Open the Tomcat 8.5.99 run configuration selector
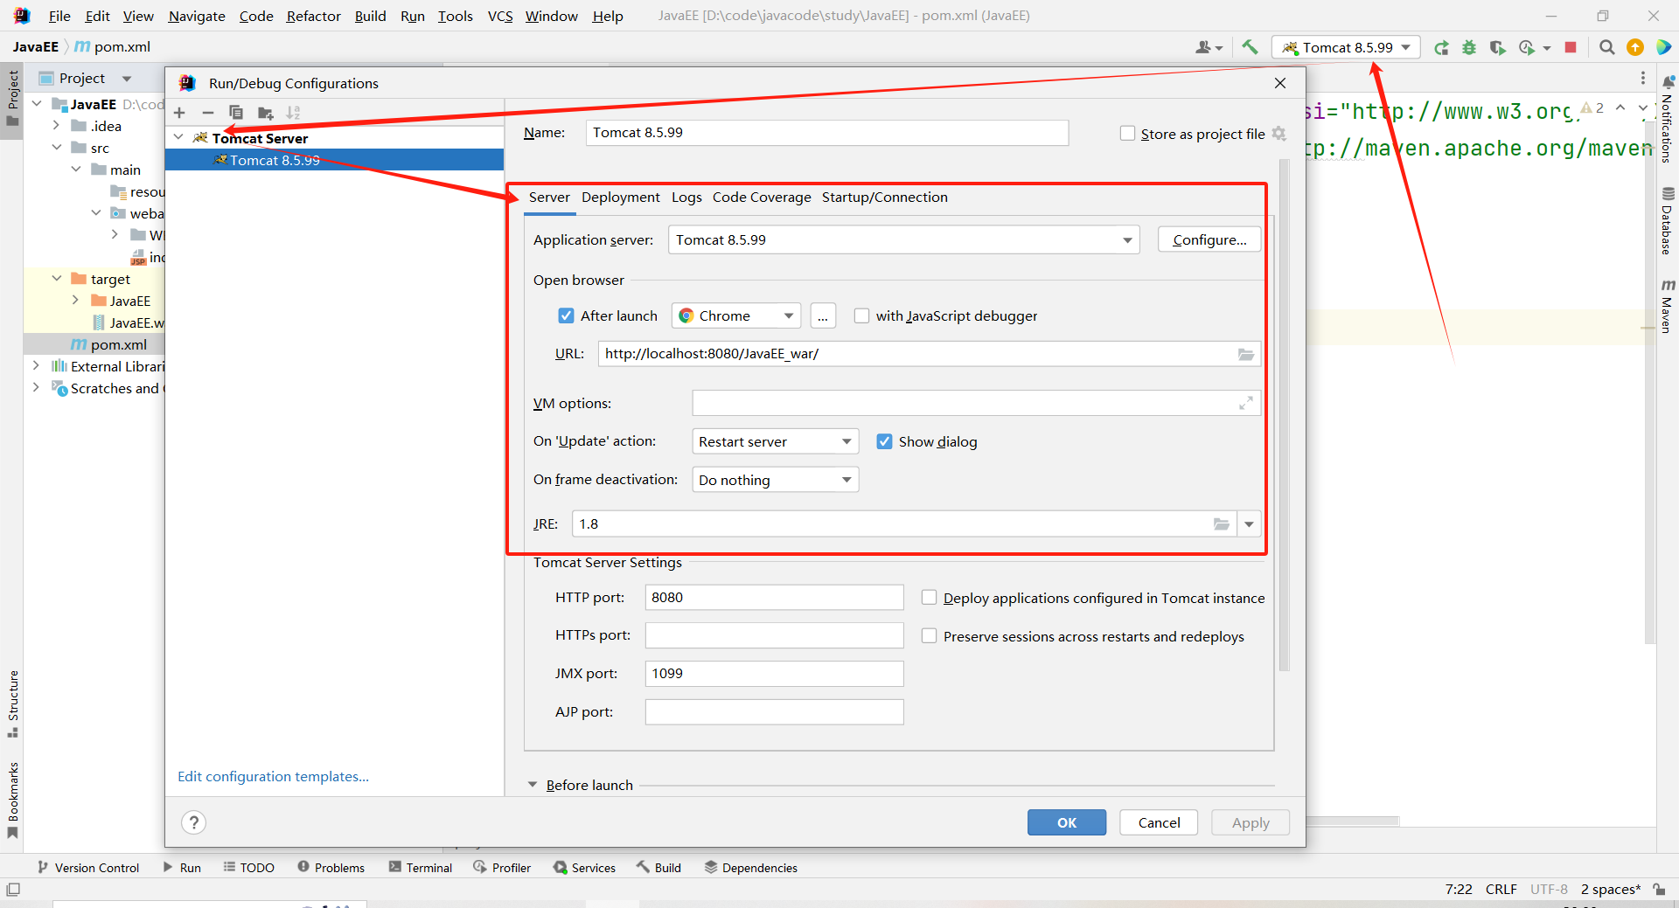The height and width of the screenshot is (908, 1679). click(1347, 47)
